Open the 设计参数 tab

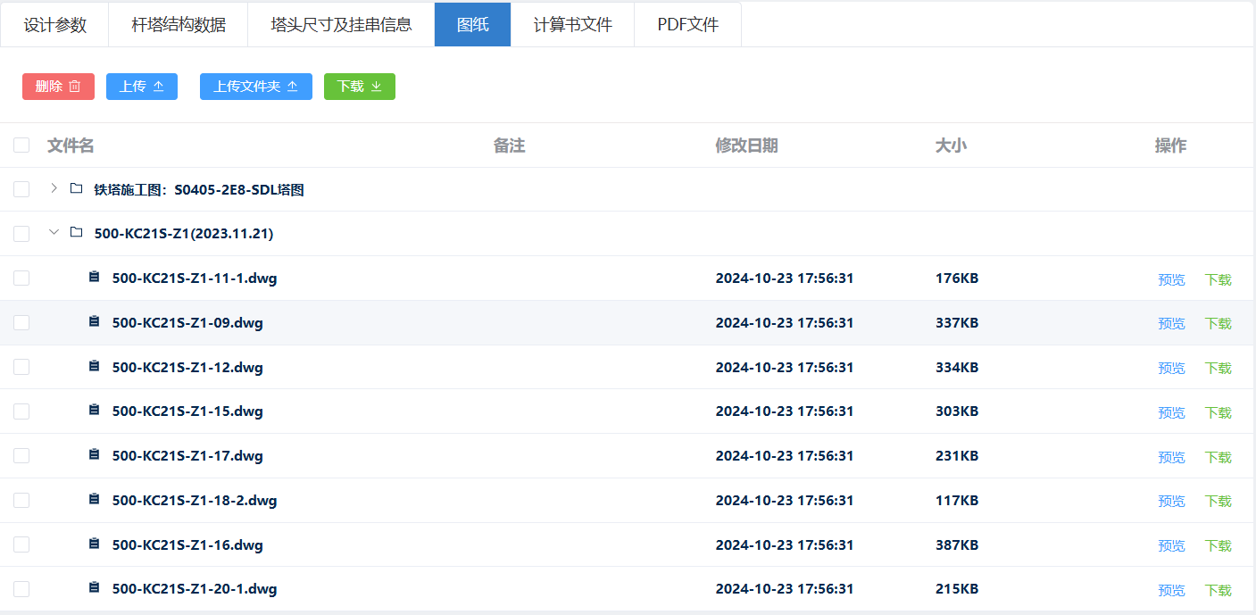coord(54,25)
